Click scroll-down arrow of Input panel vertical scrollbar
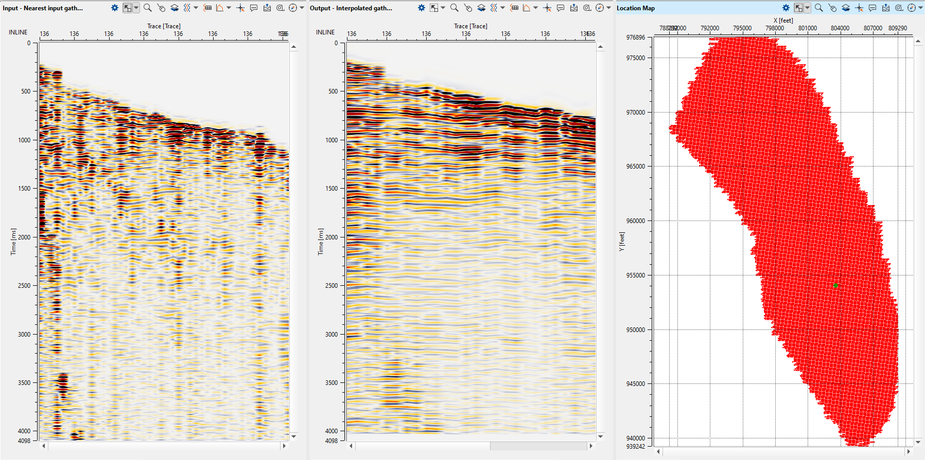The image size is (925, 460). [x=293, y=436]
